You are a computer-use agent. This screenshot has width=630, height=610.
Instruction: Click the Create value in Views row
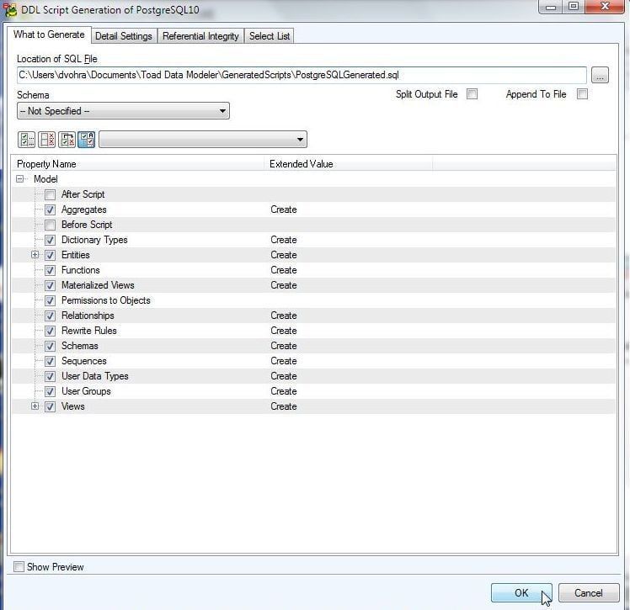coord(284,406)
